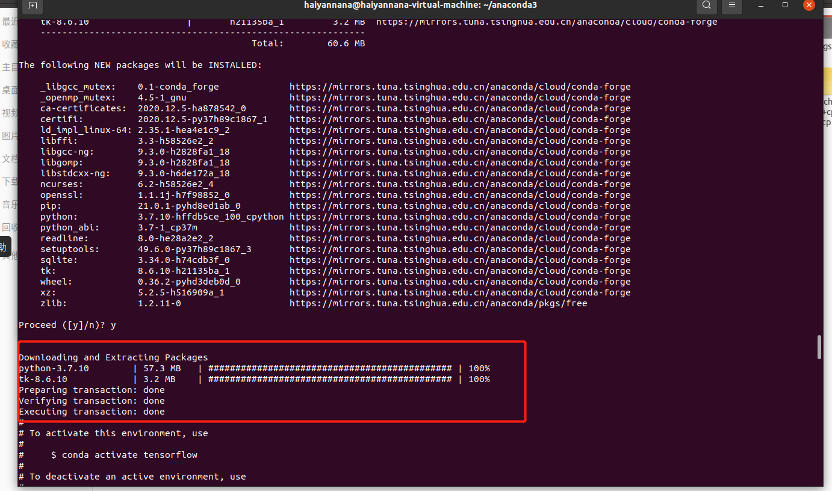This screenshot has height=491, width=832.
Task: Open the 音乐 (Music) sidebar entry
Action: click(x=8, y=204)
